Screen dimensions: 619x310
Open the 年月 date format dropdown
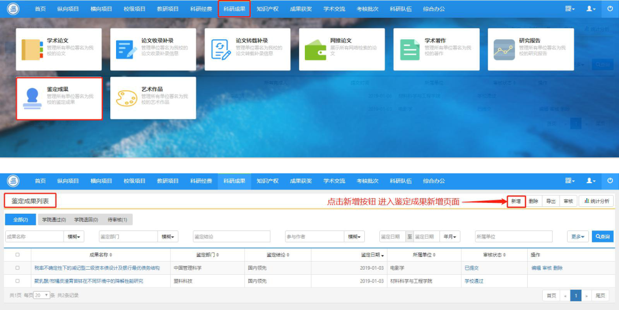tap(450, 236)
